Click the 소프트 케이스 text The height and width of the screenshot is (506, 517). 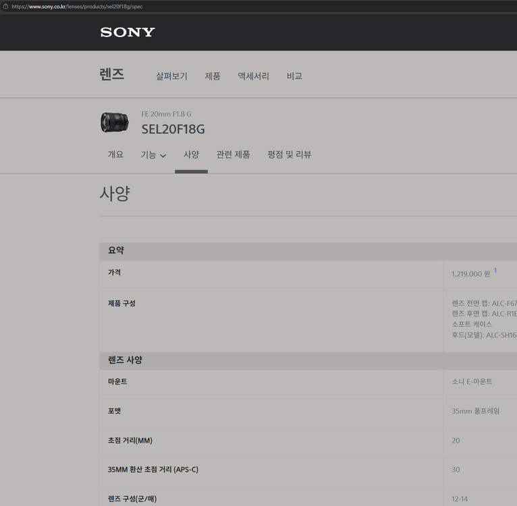[472, 324]
